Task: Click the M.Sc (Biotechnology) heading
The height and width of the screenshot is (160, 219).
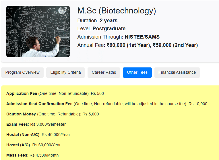Action: pos(117,11)
